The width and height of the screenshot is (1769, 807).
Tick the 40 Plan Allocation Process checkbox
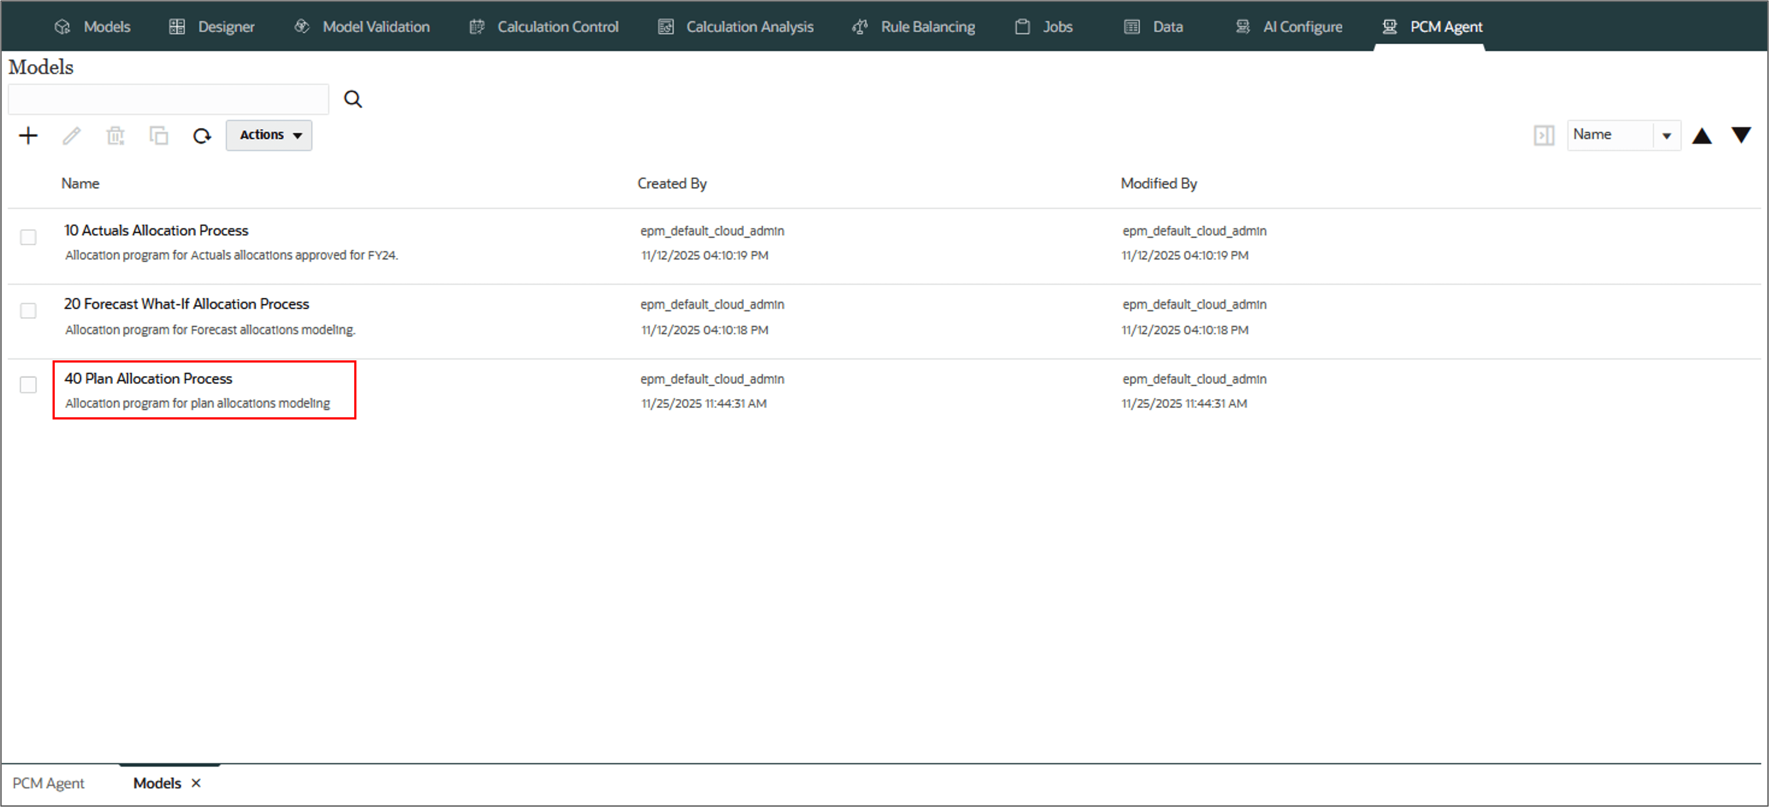(x=28, y=384)
